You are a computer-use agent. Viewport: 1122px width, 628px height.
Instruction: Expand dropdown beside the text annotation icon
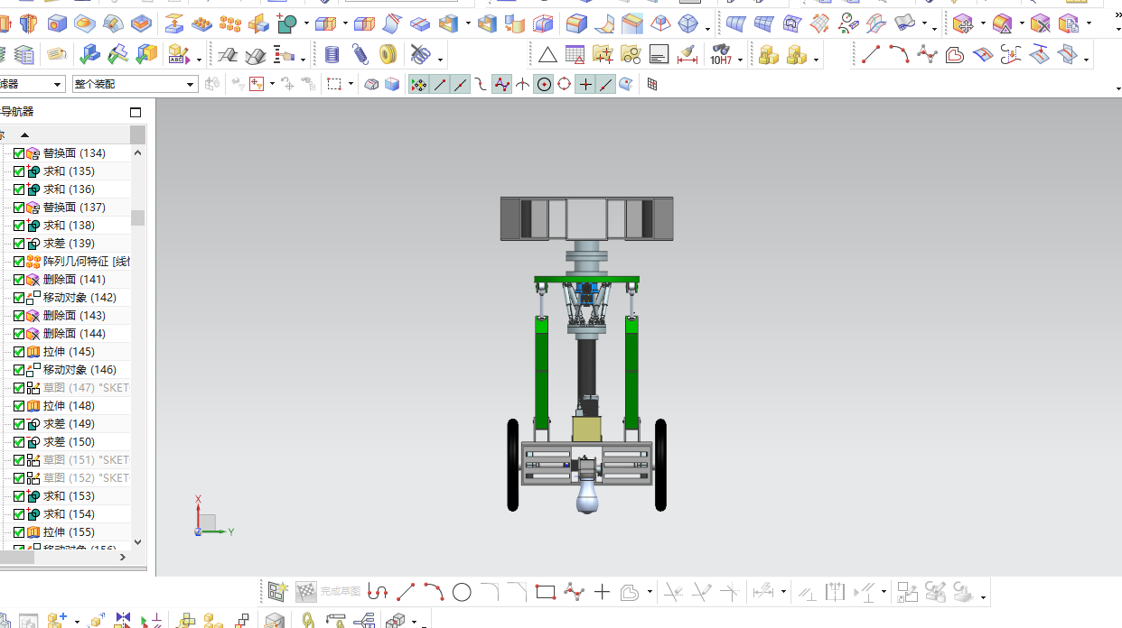click(200, 60)
